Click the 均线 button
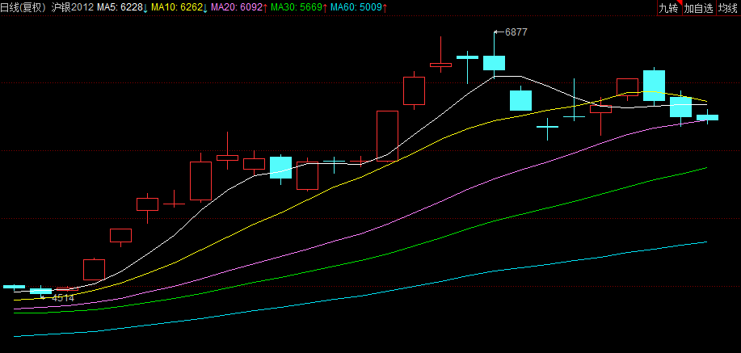741x353 pixels. point(729,8)
